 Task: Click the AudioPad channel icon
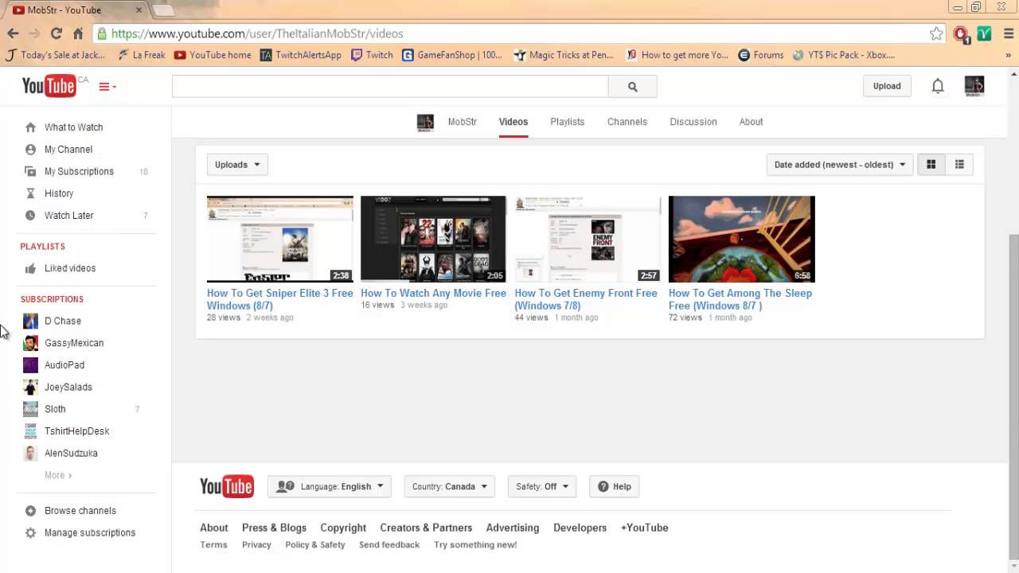click(x=30, y=365)
